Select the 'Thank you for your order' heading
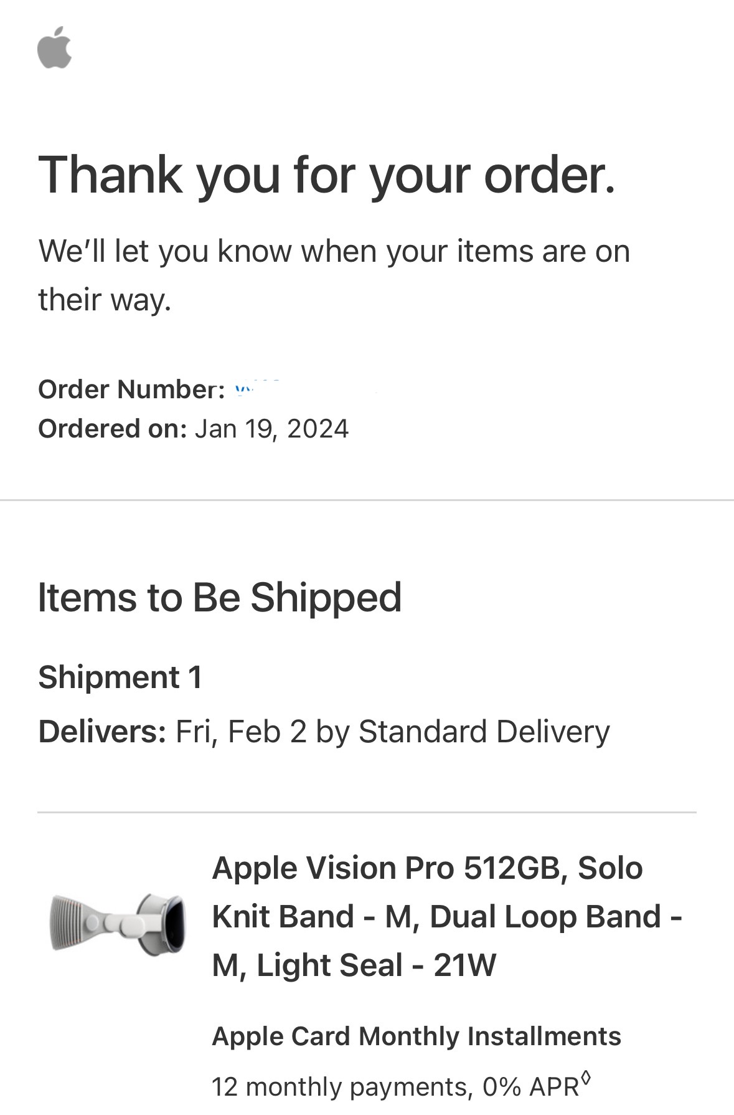734x1115 pixels. (x=327, y=175)
